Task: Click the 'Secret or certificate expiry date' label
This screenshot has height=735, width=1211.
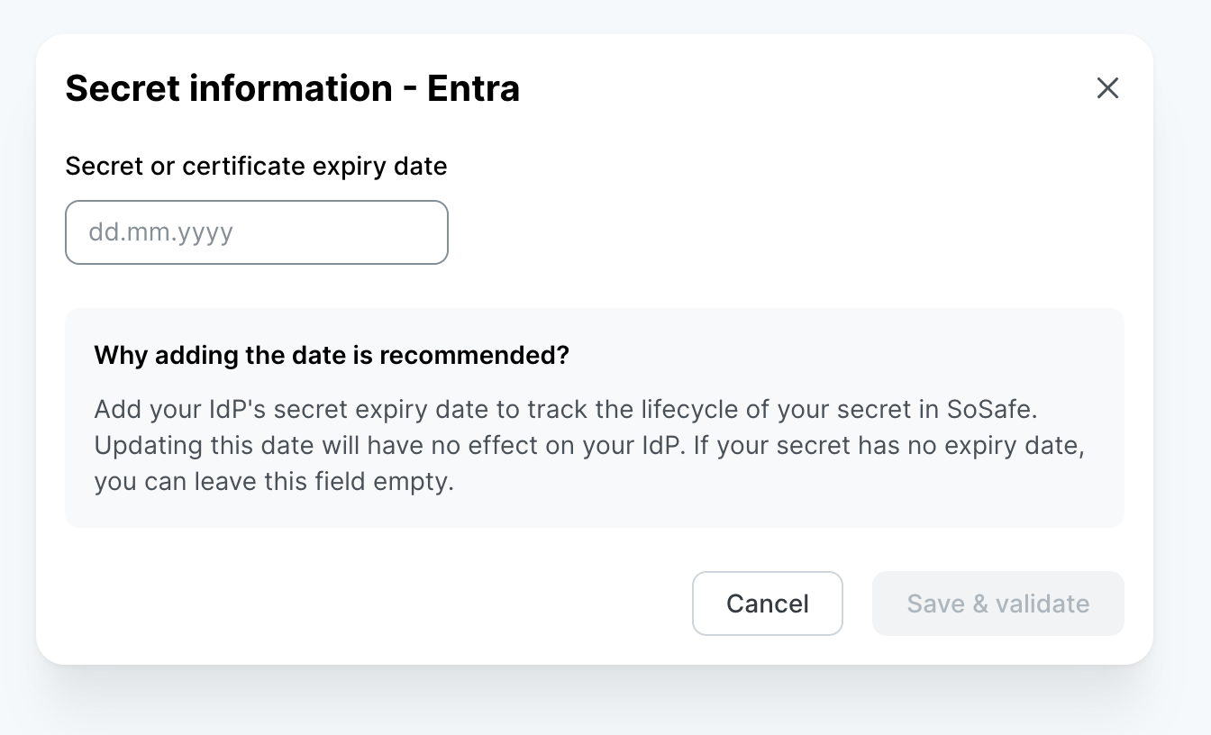Action: [256, 166]
